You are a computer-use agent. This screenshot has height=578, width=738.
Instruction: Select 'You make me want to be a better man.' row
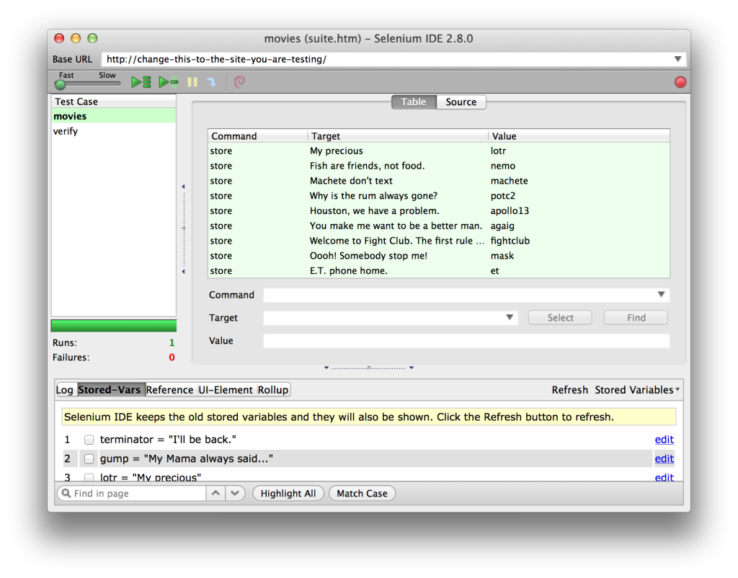(439, 226)
